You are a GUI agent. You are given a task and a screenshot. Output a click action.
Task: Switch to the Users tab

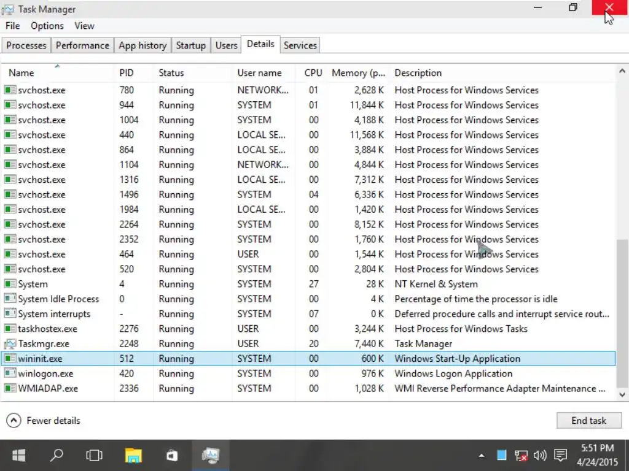pos(226,45)
